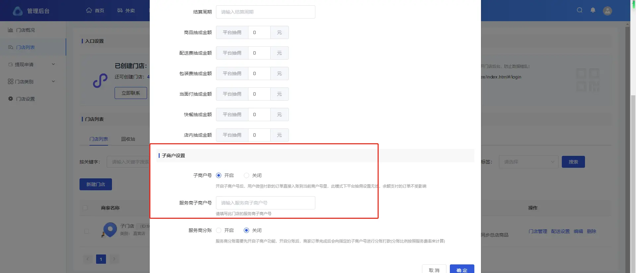The image size is (636, 273).
Task: Click the 门店设置 gear icon
Action: (x=11, y=99)
